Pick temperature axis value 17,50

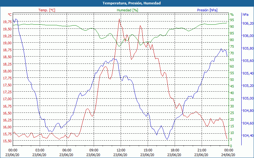pyautogui.click(x=7, y=85)
